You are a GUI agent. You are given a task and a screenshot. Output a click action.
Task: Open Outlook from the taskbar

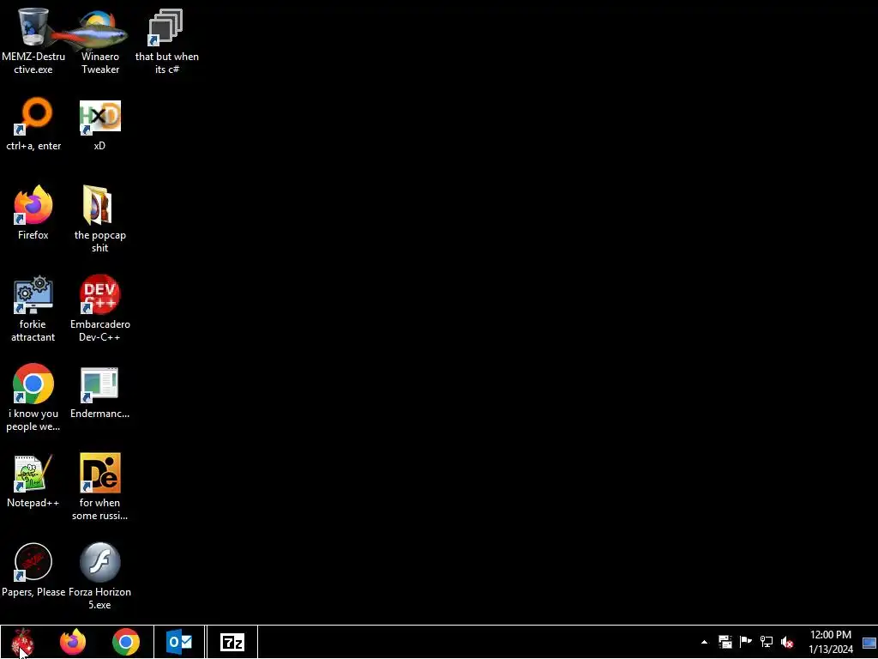coord(179,642)
